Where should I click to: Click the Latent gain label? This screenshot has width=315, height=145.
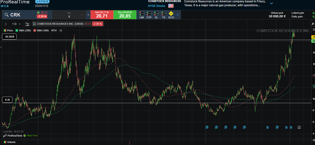click(298, 13)
